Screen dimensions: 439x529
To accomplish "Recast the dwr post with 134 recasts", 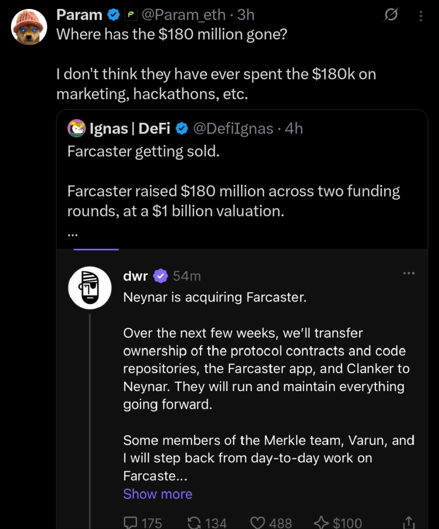I will click(x=194, y=522).
